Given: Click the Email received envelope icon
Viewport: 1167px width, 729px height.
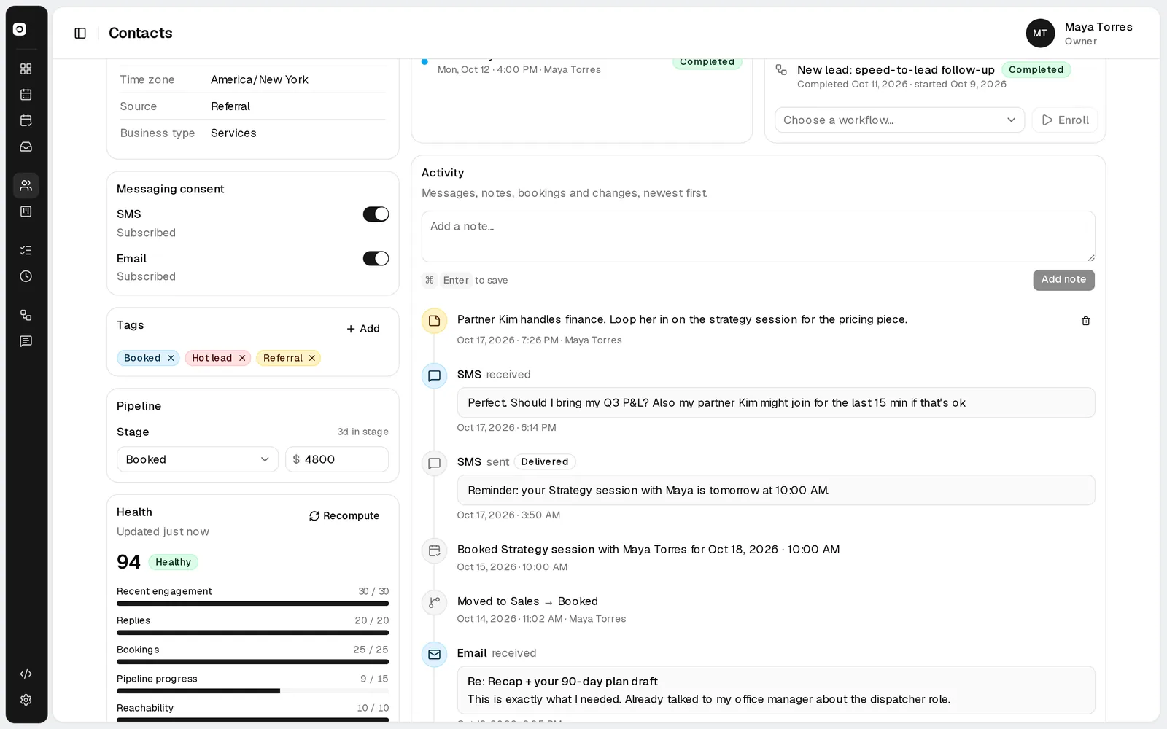Looking at the screenshot, I should tap(434, 655).
